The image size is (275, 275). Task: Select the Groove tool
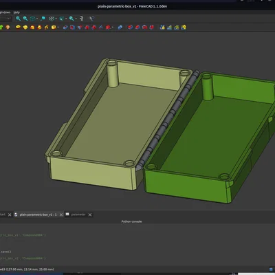coord(80,27)
